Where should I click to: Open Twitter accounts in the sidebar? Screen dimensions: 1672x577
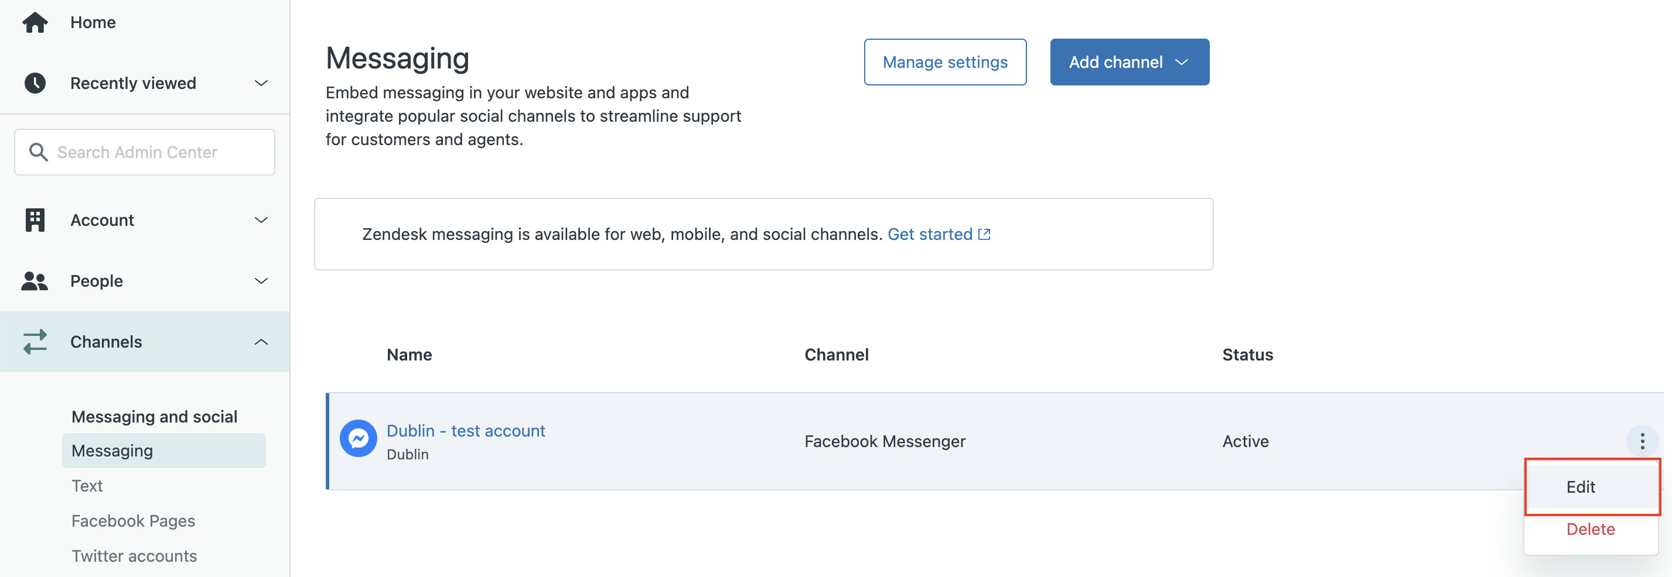click(134, 555)
